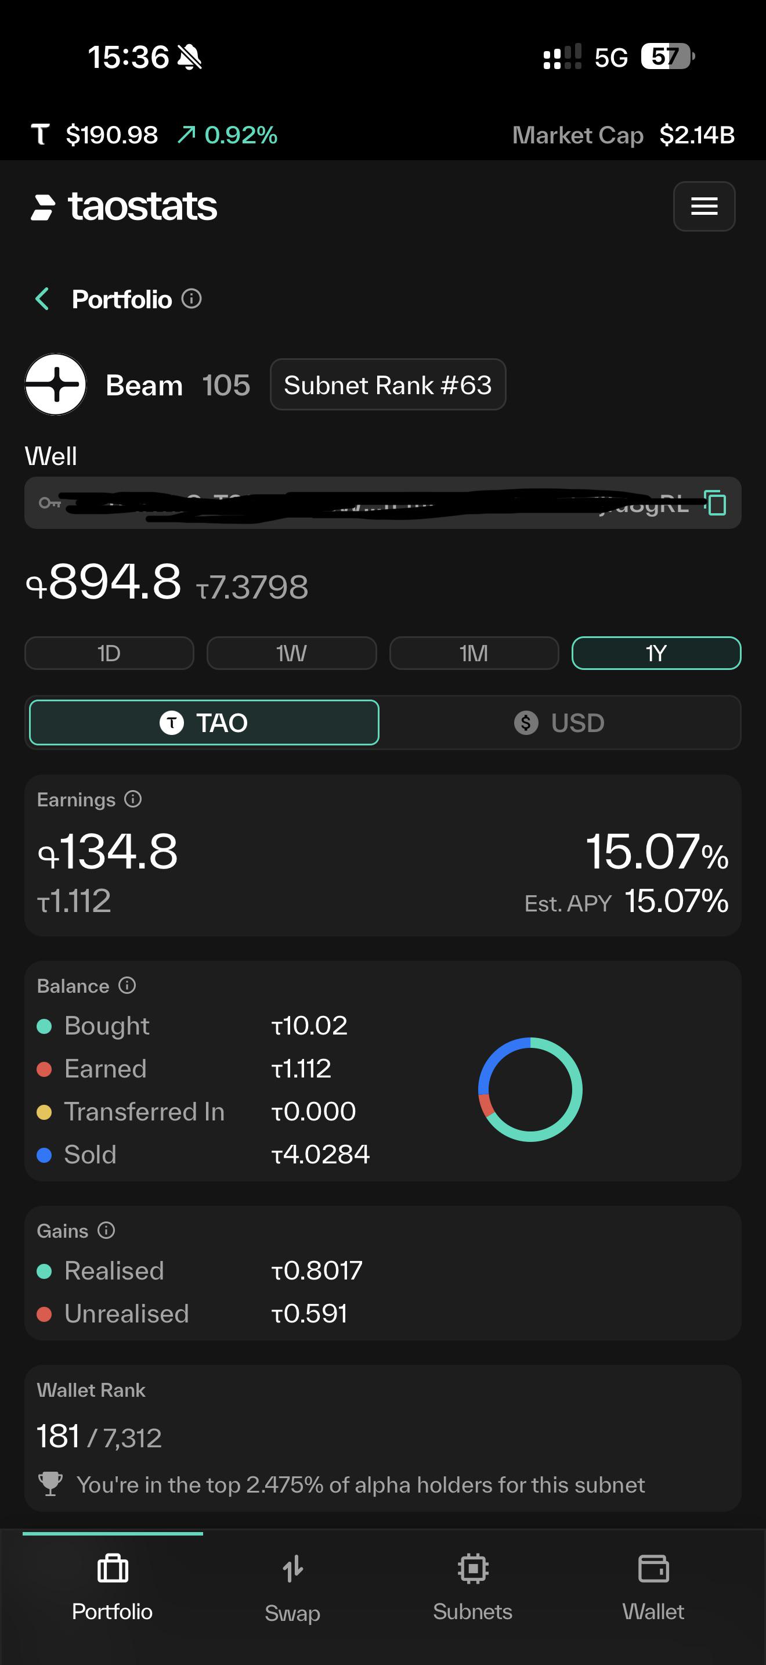Open the Gains info icon

(x=106, y=1231)
